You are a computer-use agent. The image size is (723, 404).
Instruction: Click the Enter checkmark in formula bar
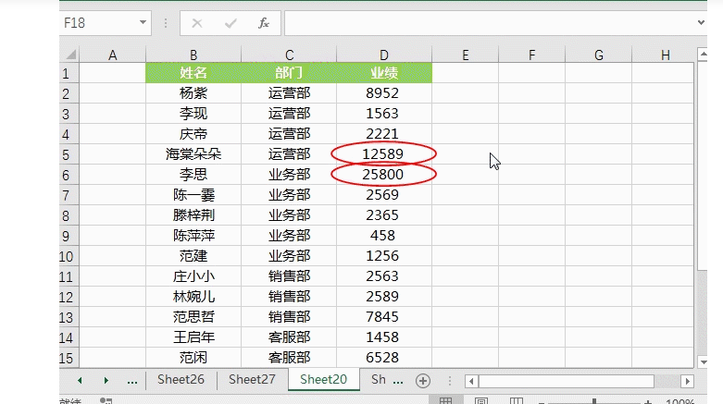[x=231, y=22]
